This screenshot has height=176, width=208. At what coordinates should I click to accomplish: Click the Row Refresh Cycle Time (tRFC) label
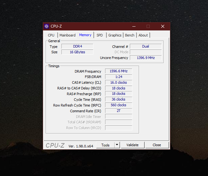[x=77, y=105]
